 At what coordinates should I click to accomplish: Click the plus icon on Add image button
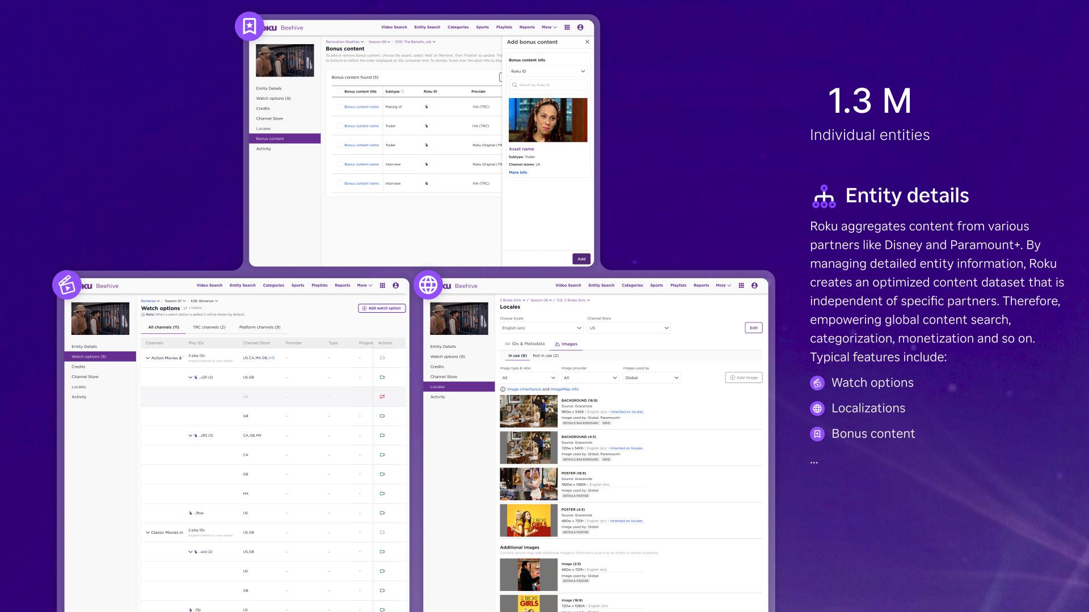(731, 377)
